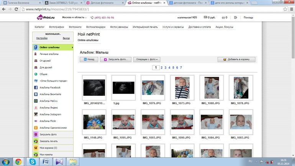
Task: Open Instagram albums in sidebar
Action: (50, 114)
